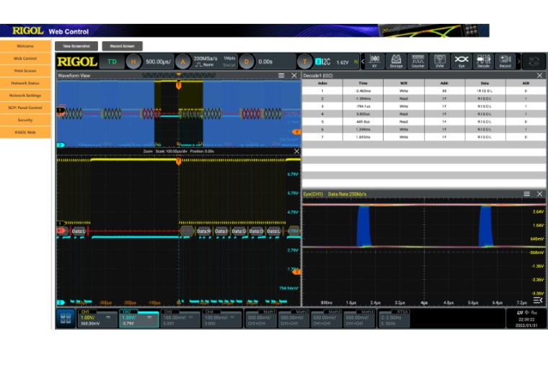Click the Take Screenshot button
The width and height of the screenshot is (548, 365).
pyautogui.click(x=76, y=46)
